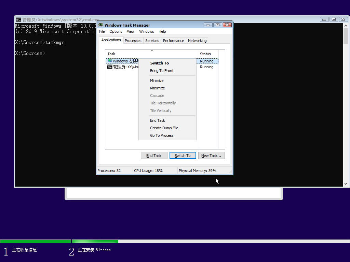Minimize the Task Manager window

208,25
